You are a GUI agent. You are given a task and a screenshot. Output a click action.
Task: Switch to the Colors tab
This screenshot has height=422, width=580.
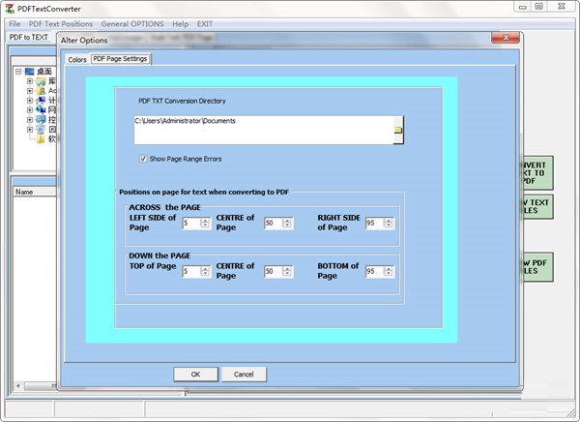(x=77, y=59)
